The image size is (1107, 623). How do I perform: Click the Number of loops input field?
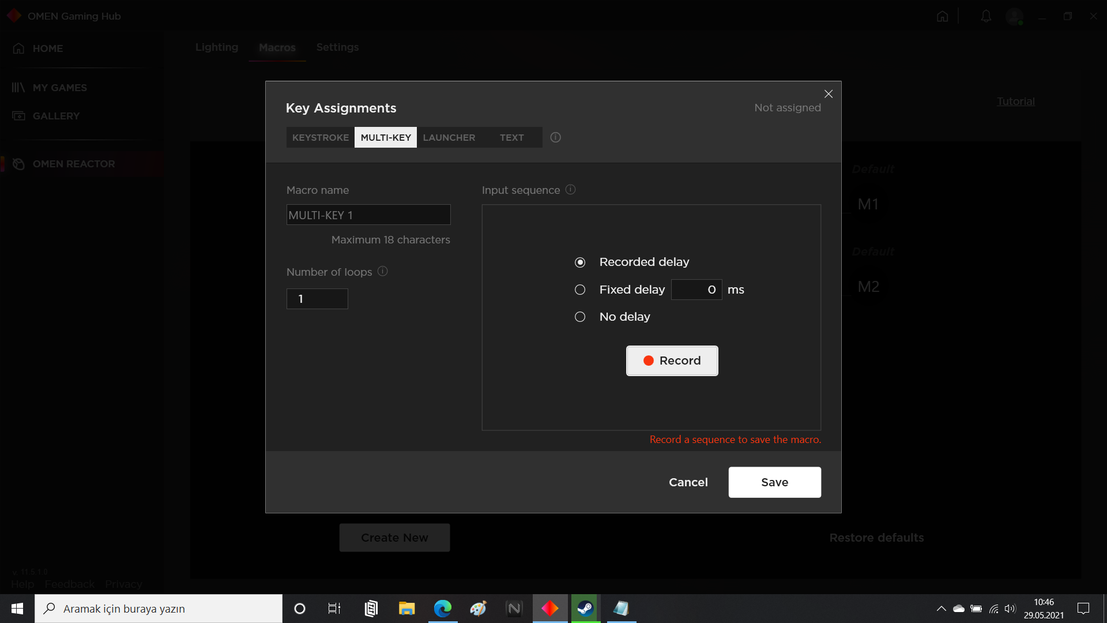317,298
